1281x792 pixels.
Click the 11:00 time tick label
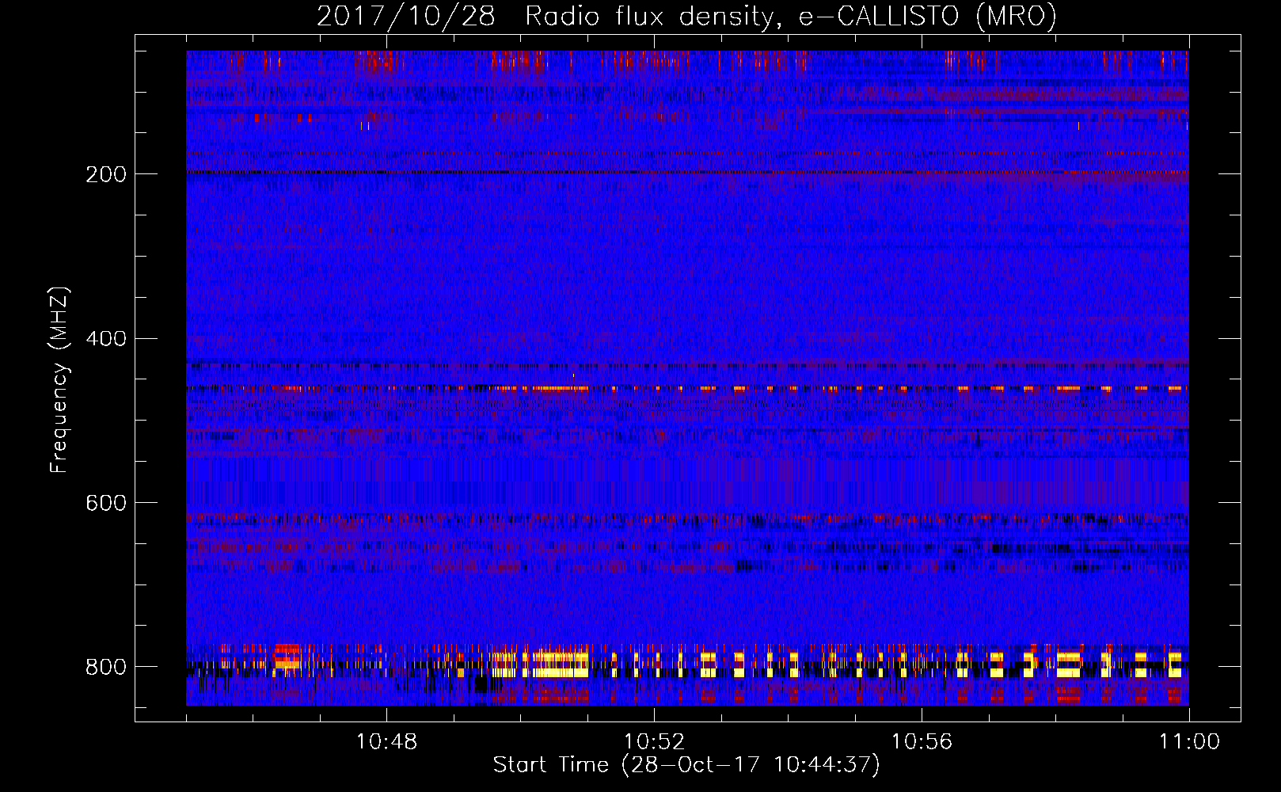[1189, 742]
